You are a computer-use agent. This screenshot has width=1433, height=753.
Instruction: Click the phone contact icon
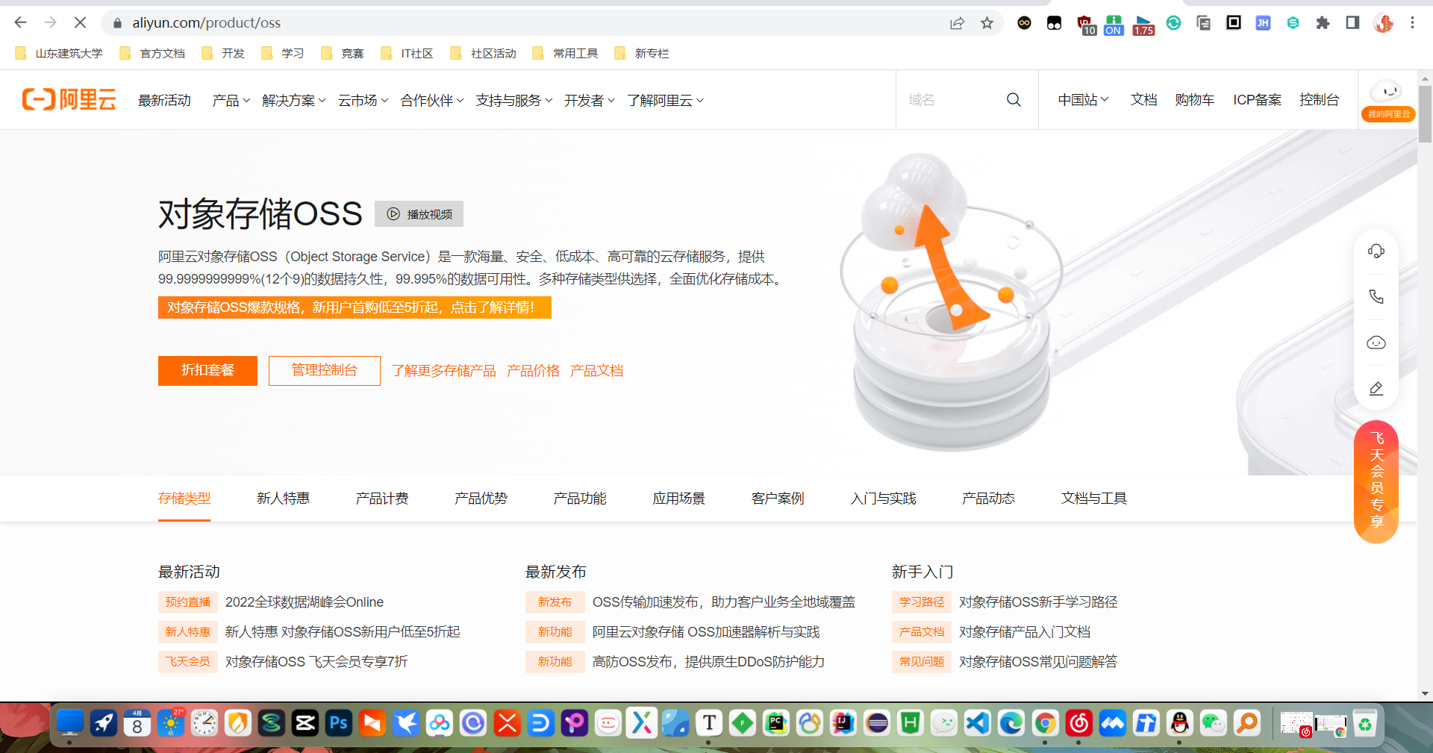pyautogui.click(x=1376, y=296)
